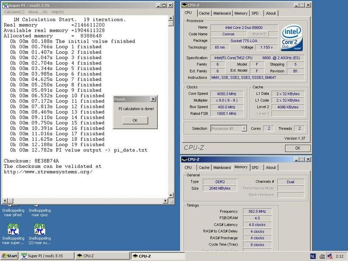The image size is (348, 261).
Task: Open the NL language indicator in the tray
Action: (313, 256)
